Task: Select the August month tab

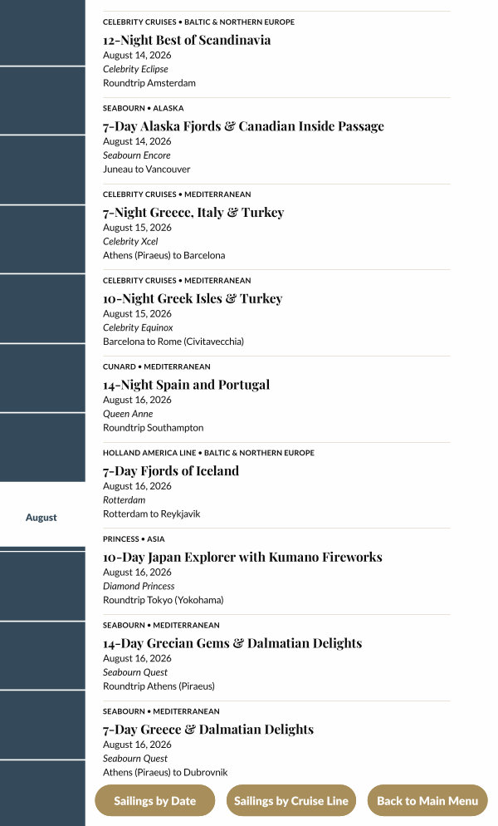Action: tap(41, 517)
